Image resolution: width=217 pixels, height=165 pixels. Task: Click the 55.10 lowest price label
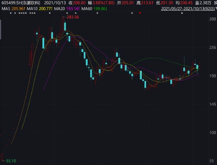coord(11,161)
